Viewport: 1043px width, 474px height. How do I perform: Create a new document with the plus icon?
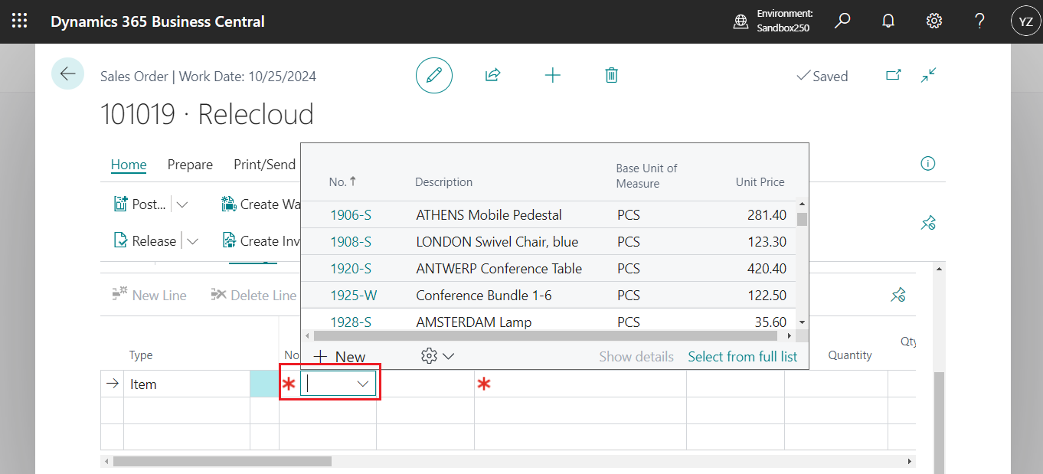click(552, 74)
